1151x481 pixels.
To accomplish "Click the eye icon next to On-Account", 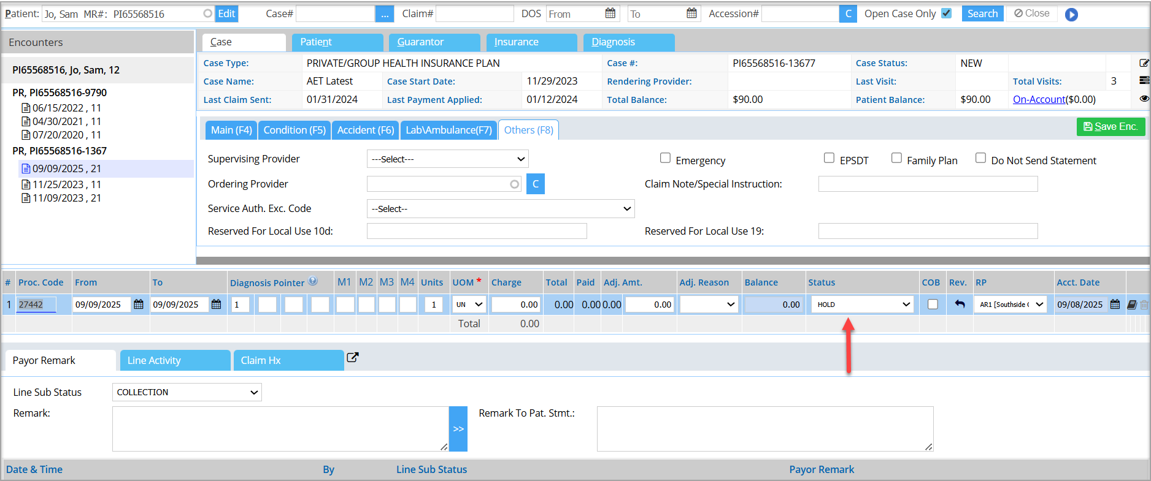I will coord(1144,99).
